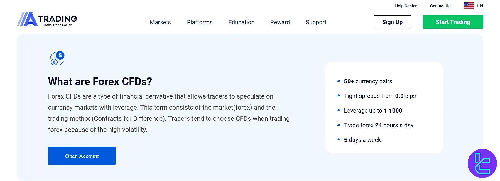Click the What are Forex CFDs heading
Image resolution: width=500 pixels, height=181 pixels.
100,81
